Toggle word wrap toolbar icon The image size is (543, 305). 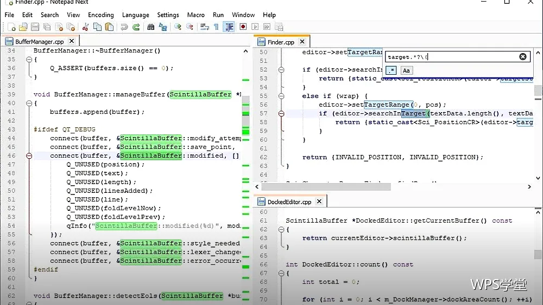click(x=205, y=27)
